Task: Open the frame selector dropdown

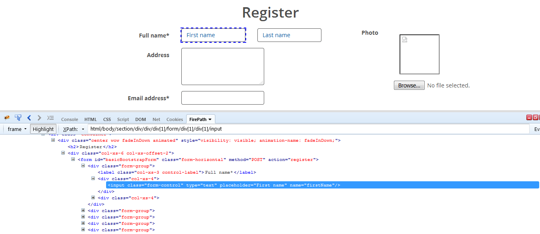Action: (17, 129)
